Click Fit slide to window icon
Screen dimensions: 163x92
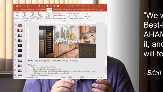click(104, 77)
